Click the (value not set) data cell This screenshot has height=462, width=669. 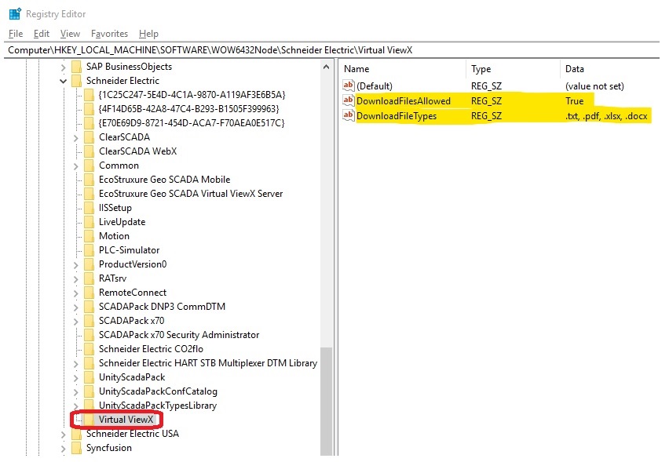(594, 86)
